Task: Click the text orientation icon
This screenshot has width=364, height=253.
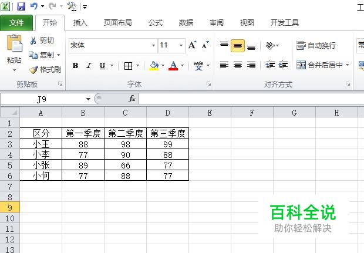Action: pos(270,46)
